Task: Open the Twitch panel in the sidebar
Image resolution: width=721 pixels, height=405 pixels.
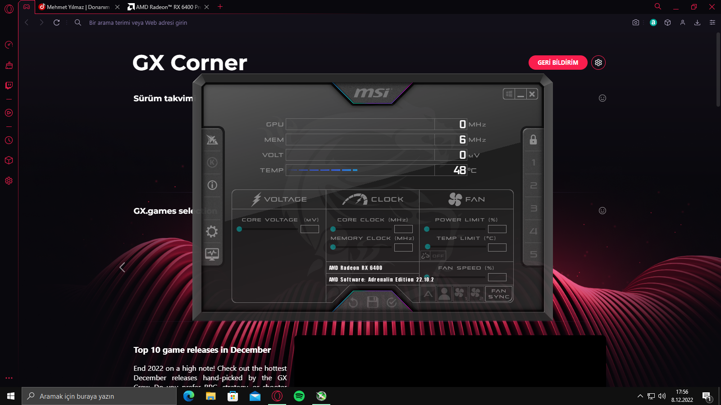Action: (x=9, y=85)
